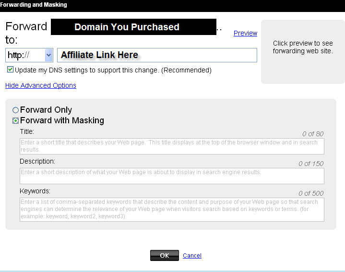
Task: Collapse options via Hide Advanced Options
Action: point(41,85)
